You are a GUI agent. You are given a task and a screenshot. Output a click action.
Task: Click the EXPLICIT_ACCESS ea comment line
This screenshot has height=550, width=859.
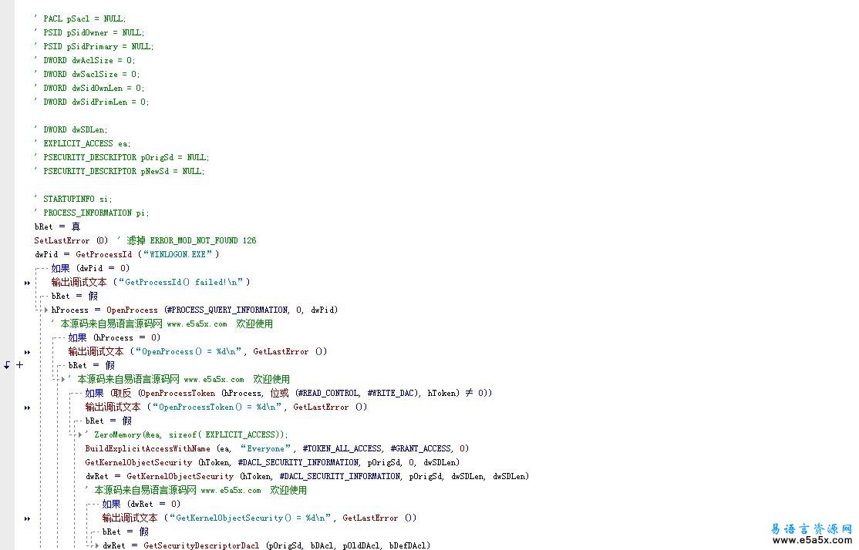click(86, 143)
